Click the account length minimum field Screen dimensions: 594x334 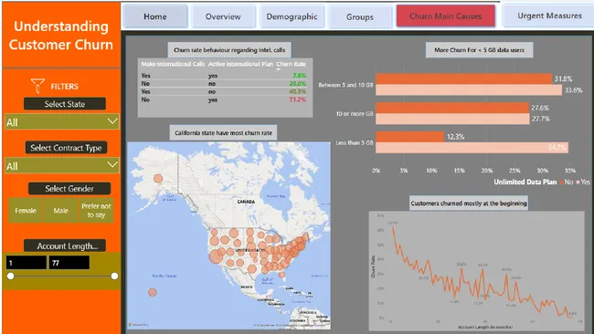27,263
